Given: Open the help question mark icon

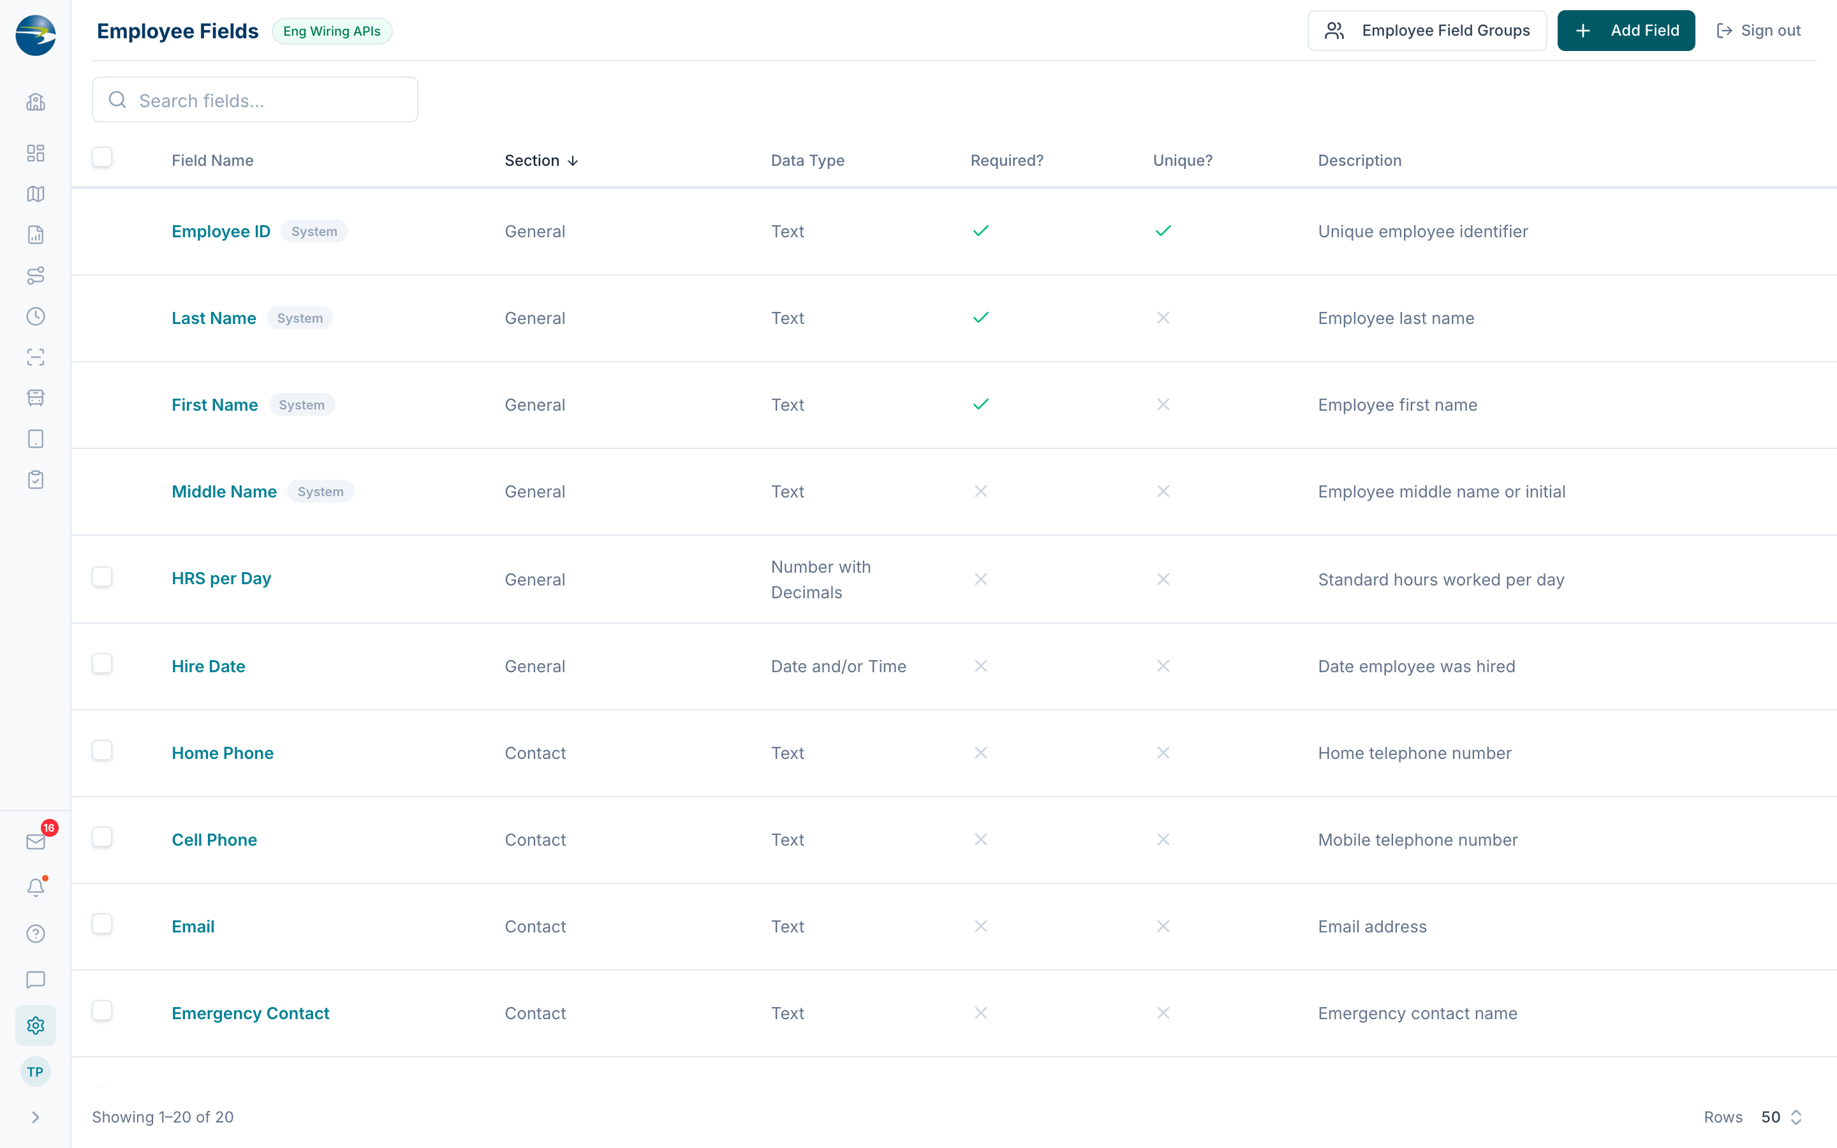Looking at the screenshot, I should (x=36, y=933).
